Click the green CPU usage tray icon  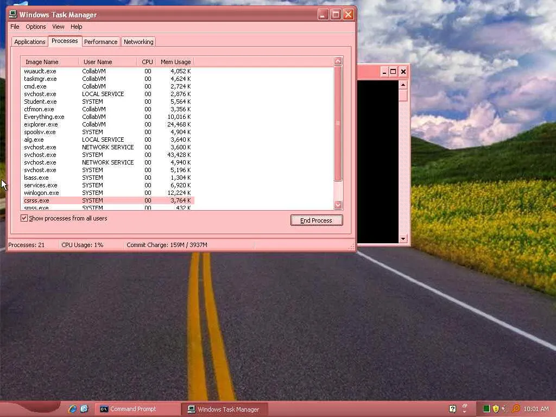[486, 409]
